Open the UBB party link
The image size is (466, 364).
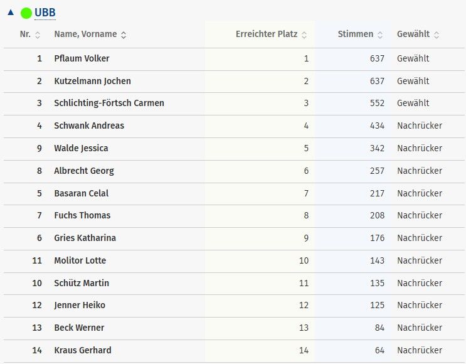(x=45, y=13)
